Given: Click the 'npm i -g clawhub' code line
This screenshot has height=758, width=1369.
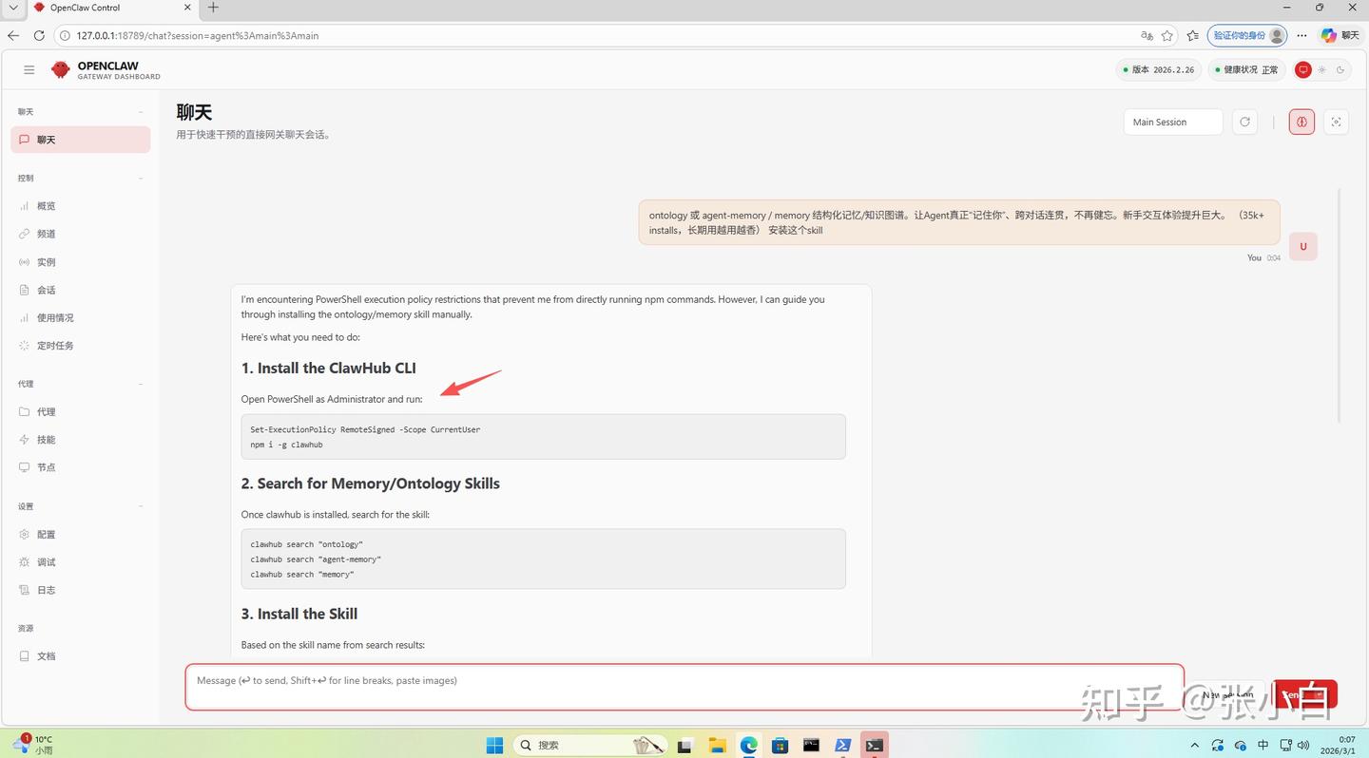Looking at the screenshot, I should point(287,445).
